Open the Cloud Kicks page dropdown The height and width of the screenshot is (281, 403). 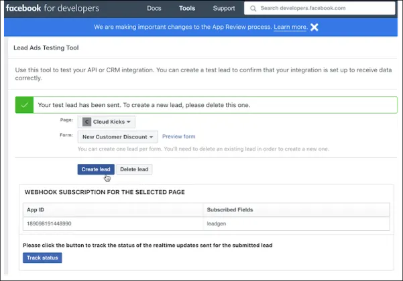[107, 122]
